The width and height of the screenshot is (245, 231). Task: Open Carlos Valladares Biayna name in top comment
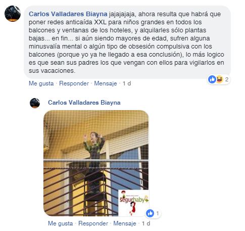click(68, 14)
